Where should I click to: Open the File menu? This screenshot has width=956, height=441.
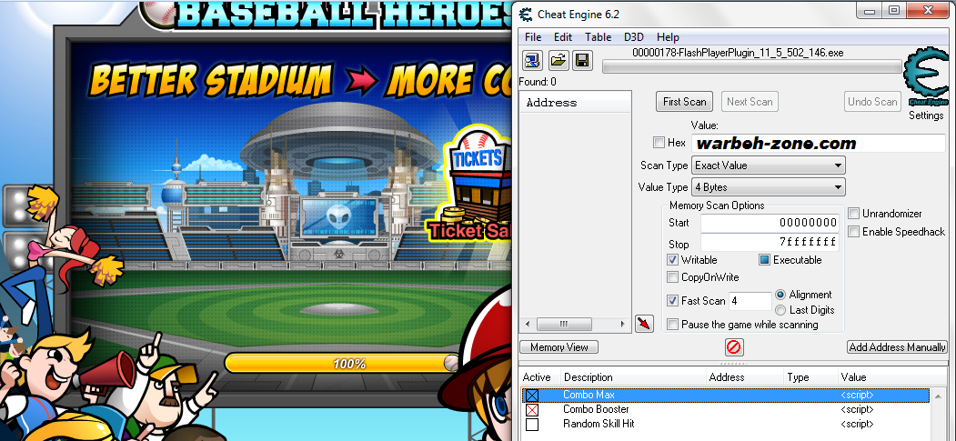click(533, 37)
